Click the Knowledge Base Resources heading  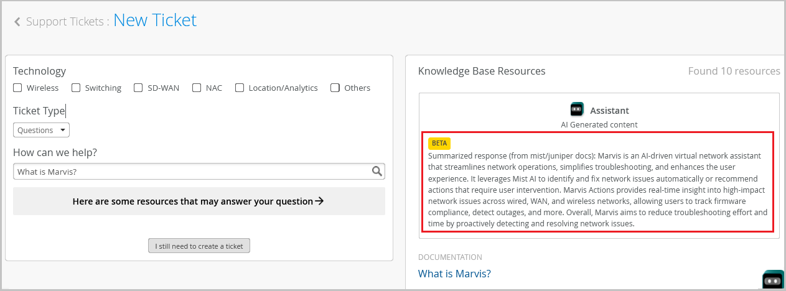[x=482, y=71]
